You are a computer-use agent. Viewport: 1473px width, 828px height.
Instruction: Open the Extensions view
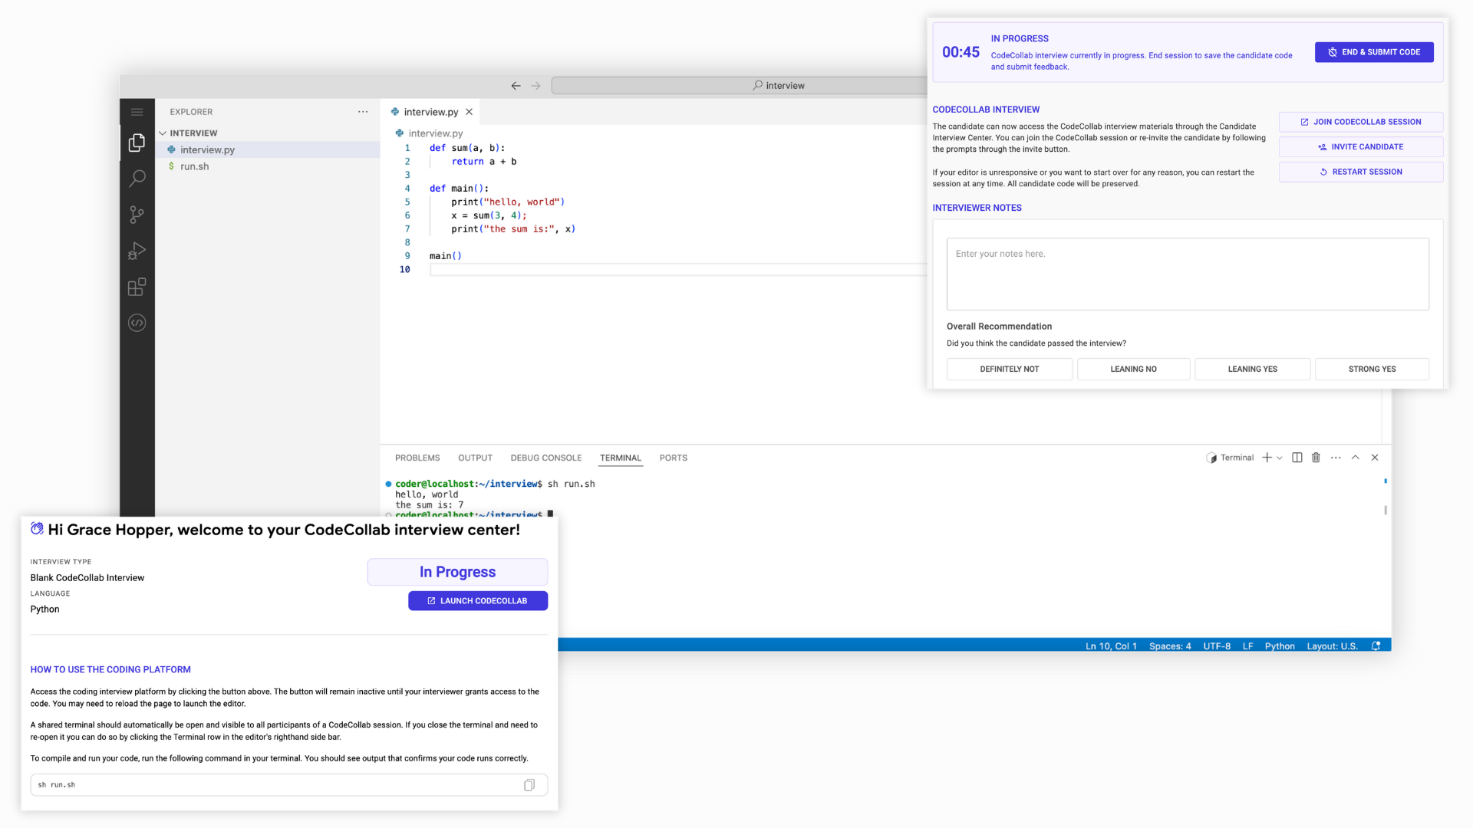coord(137,287)
